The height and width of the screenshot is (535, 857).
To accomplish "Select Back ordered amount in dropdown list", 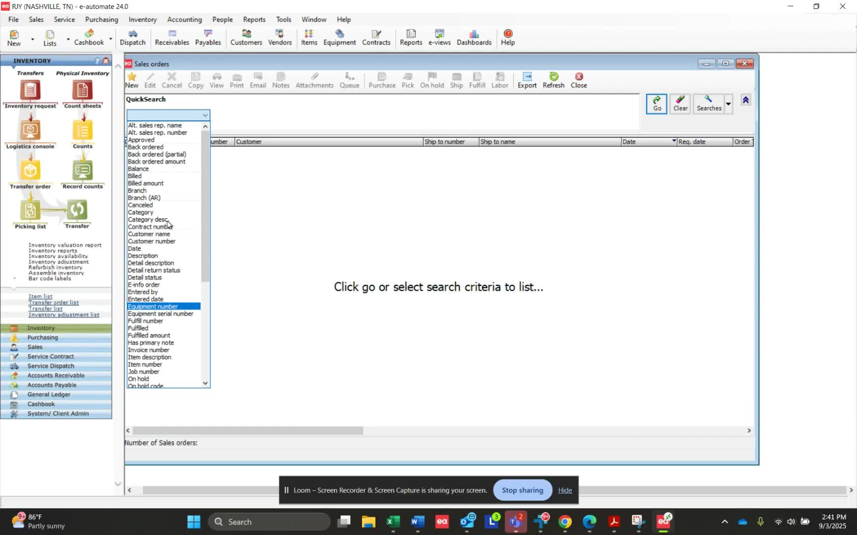I will [x=156, y=161].
